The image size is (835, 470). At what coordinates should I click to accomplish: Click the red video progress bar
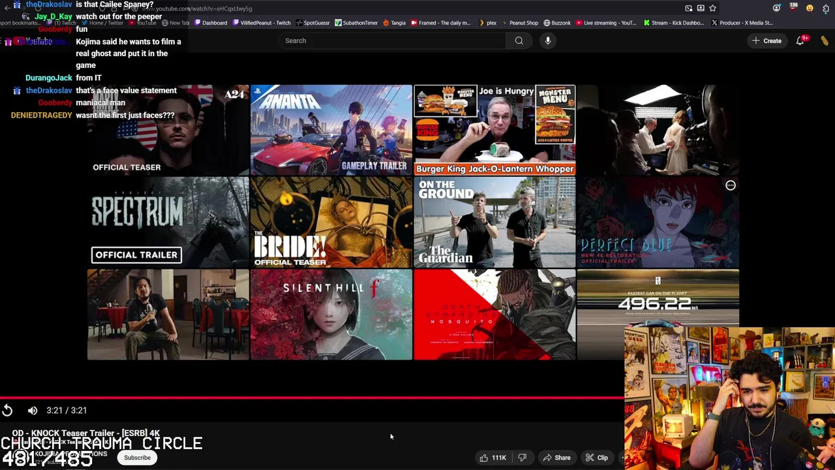[312, 397]
